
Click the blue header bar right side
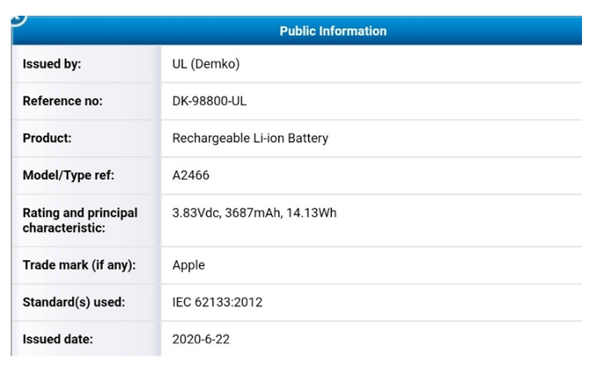[494, 31]
